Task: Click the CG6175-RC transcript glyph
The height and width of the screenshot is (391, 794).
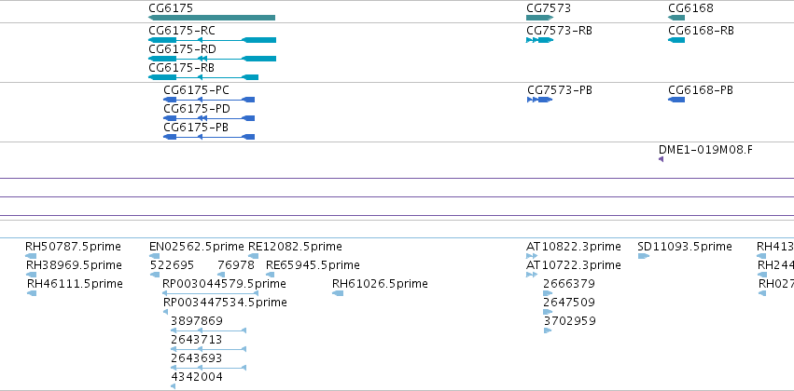Action: click(212, 40)
